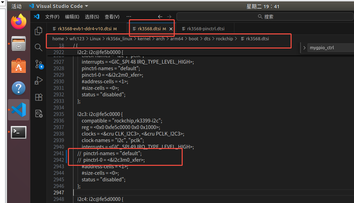The image size is (354, 203).
Task: Open Files manager from the dock
Action: (19, 43)
